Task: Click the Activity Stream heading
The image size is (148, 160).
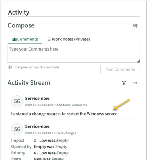Action: tap(29, 83)
